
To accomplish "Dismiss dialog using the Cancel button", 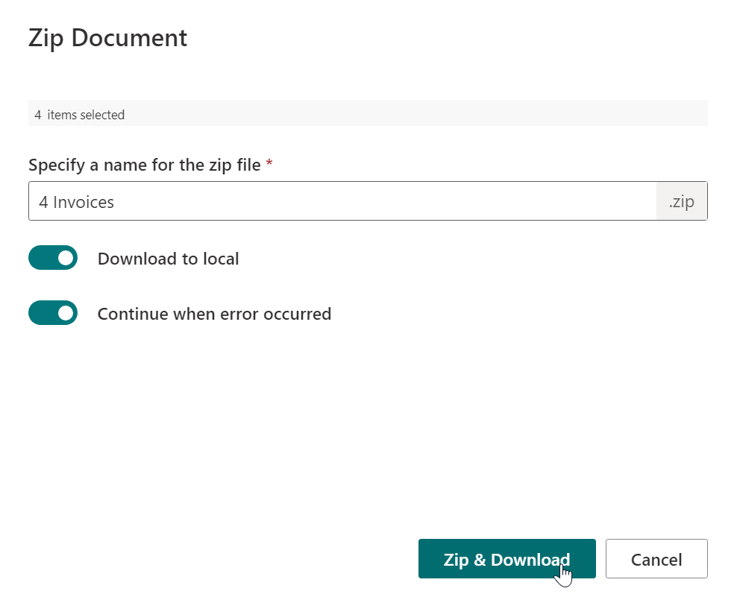I will pos(656,559).
